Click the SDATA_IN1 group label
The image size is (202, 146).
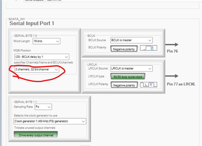pyautogui.click(x=16, y=19)
